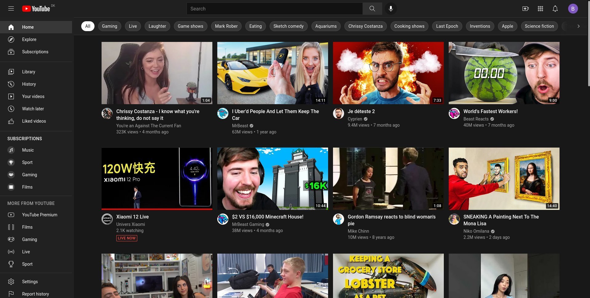
Task: Play the Mona Lisa painting thumbnail
Action: (x=504, y=179)
